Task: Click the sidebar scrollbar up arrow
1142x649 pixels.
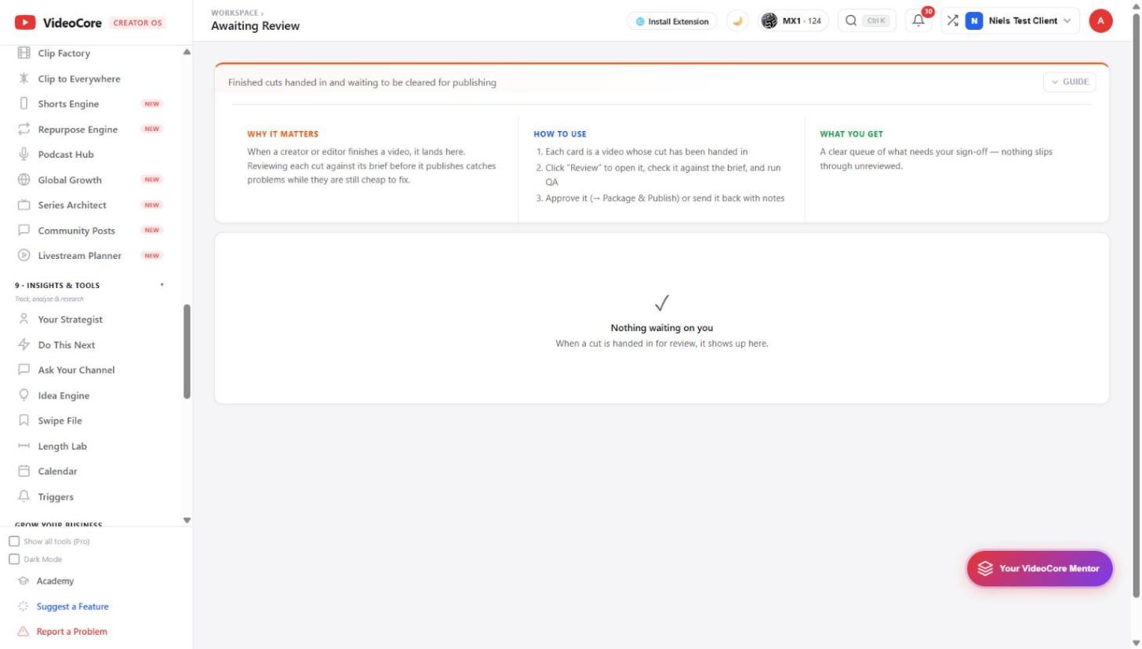Action: point(187,52)
